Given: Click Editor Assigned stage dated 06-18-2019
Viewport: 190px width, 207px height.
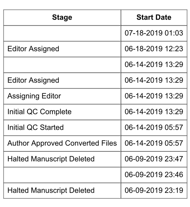Looking at the screenshot, I should coord(33,49).
